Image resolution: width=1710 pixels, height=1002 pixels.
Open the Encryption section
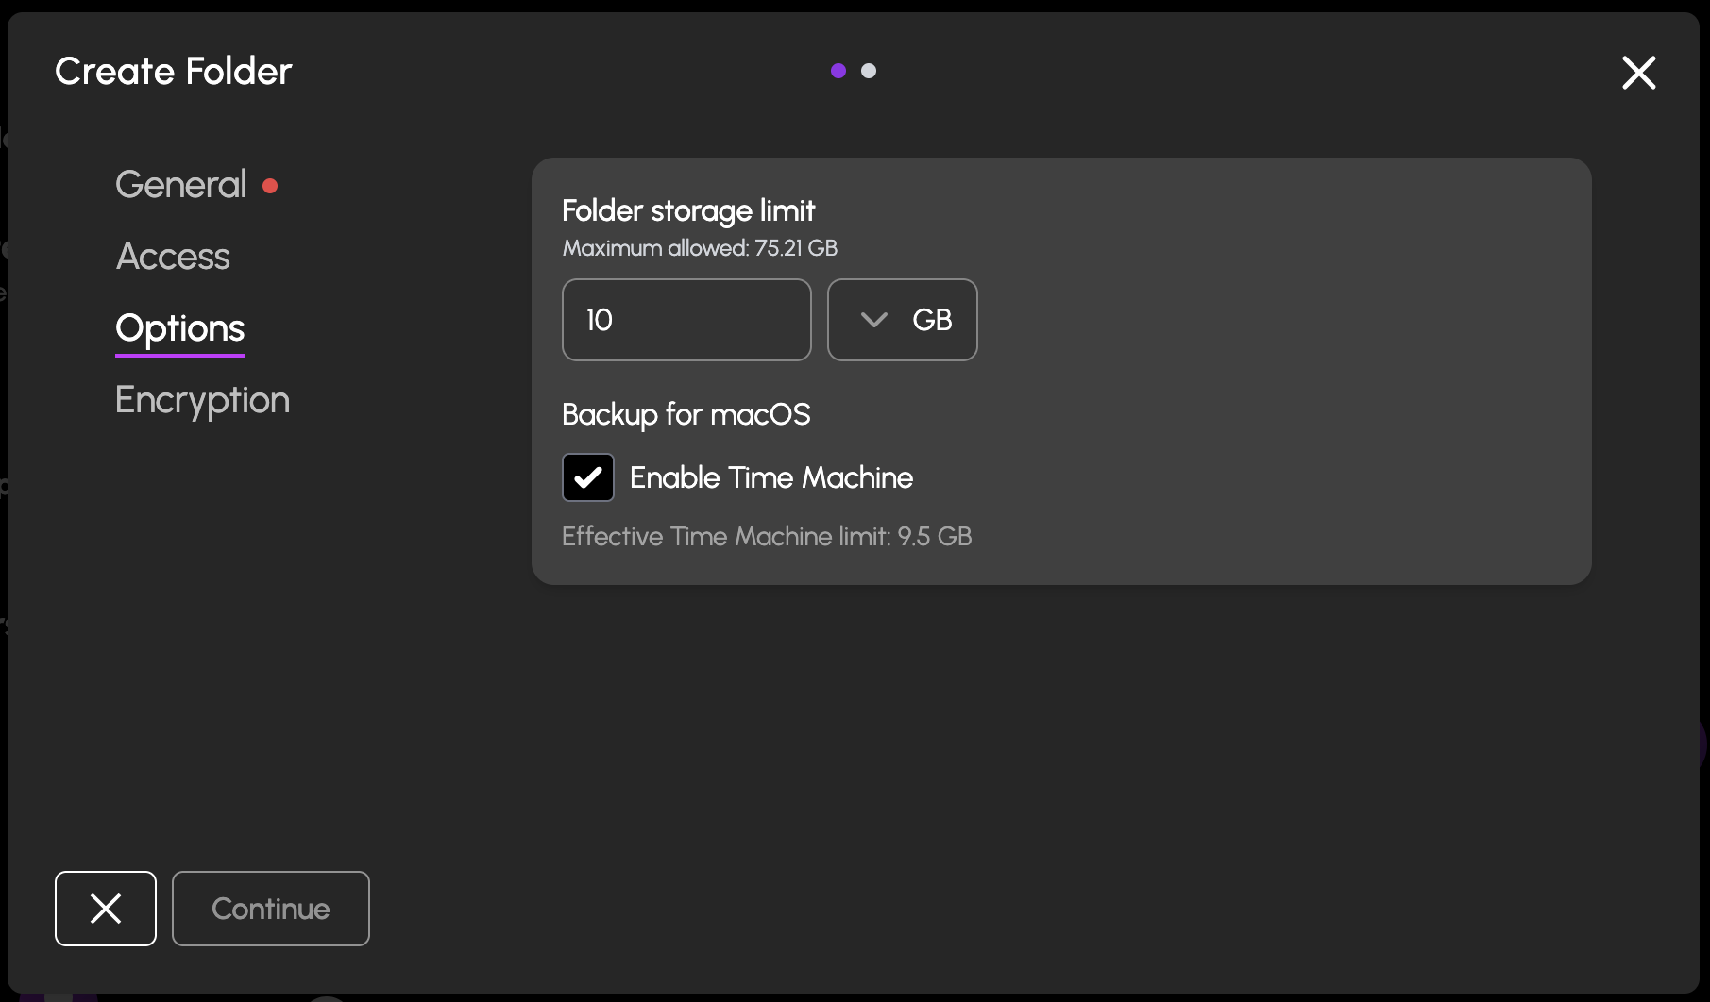tap(202, 400)
